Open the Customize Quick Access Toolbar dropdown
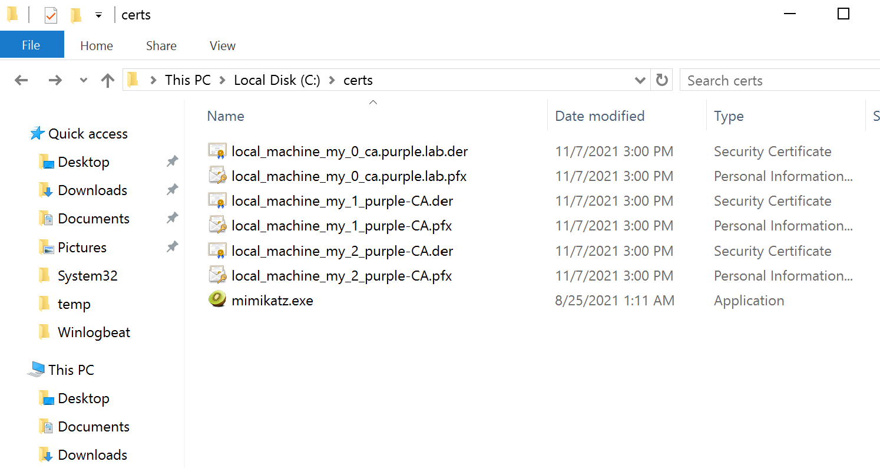Screen dimensions: 880x468 coord(99,15)
